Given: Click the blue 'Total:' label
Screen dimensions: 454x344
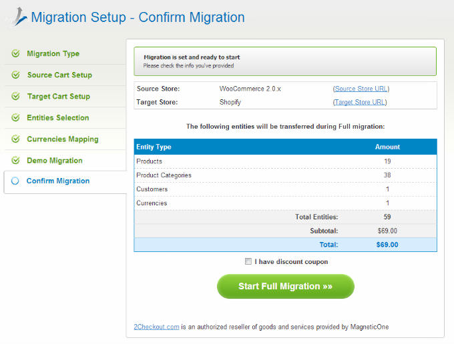Looking at the screenshot, I should 328,245.
